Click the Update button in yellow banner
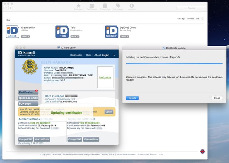Viewport: 229px width, 163px height. coord(109,112)
